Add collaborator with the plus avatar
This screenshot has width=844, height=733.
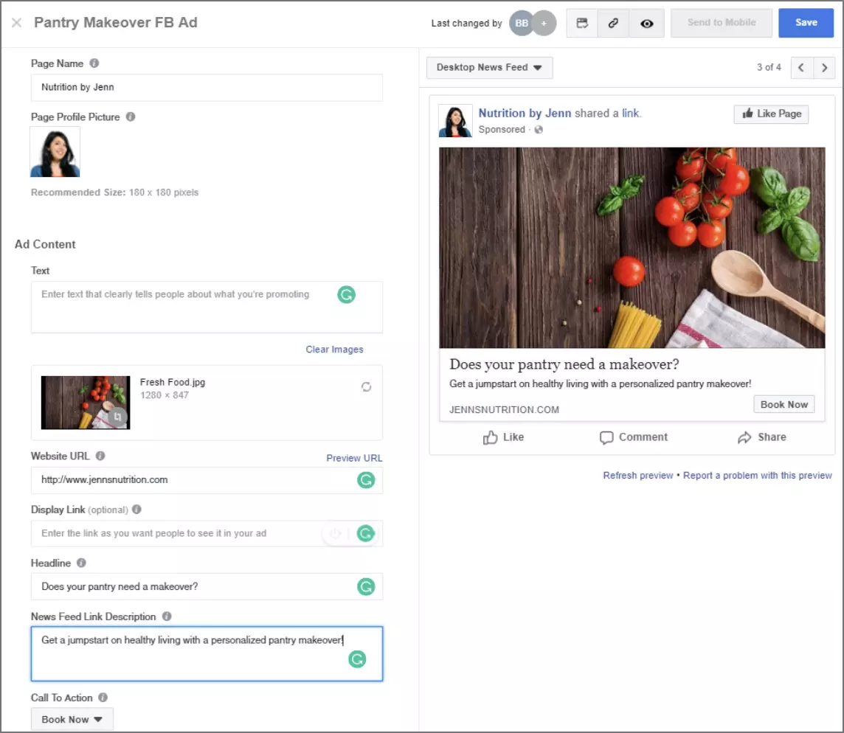pyautogui.click(x=544, y=23)
